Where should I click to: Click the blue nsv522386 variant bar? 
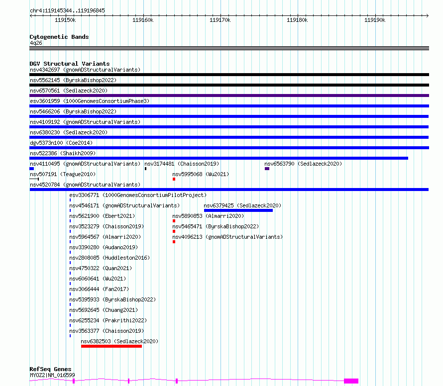(x=219, y=158)
